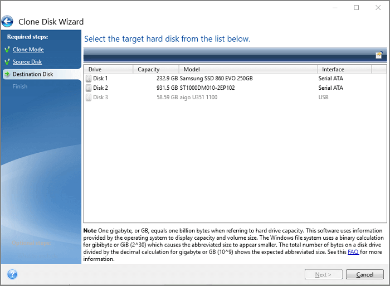The height and width of the screenshot is (286, 390).
Task: Sort list by Interface column header
Action: [344, 69]
